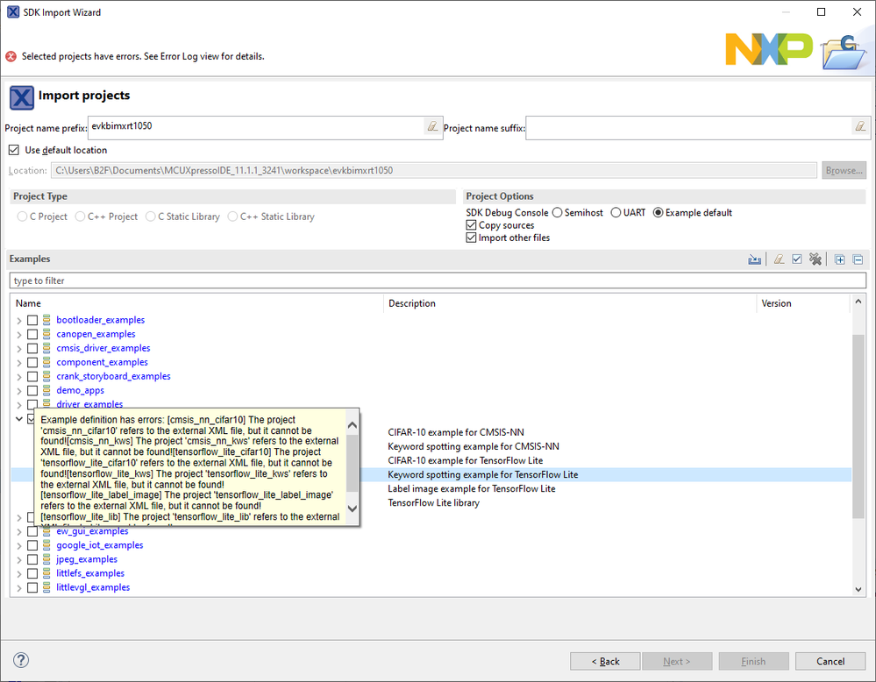Click the littlefs_examples group icon
The image size is (876, 682).
46,573
